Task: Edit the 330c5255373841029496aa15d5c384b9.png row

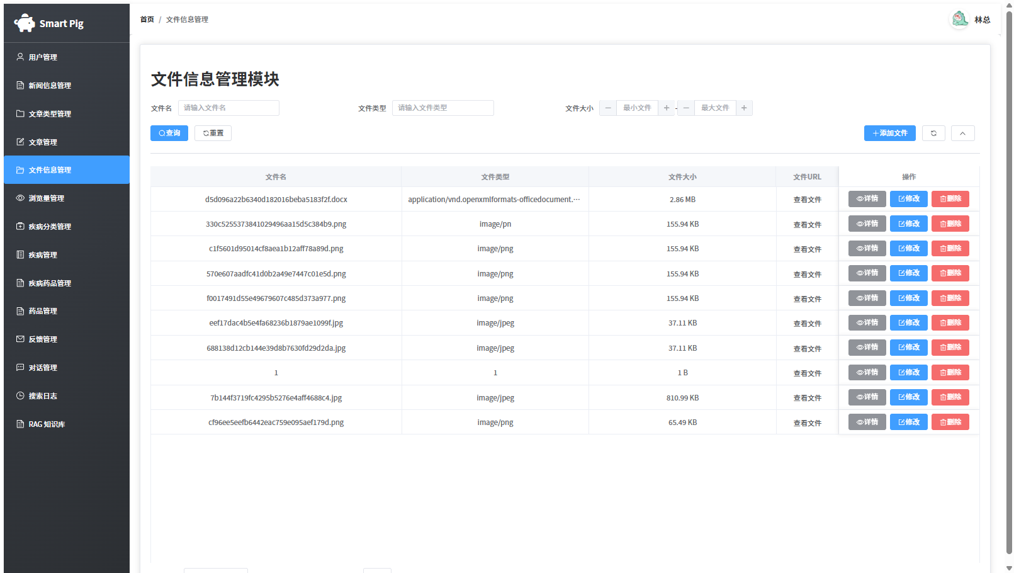Action: [908, 224]
